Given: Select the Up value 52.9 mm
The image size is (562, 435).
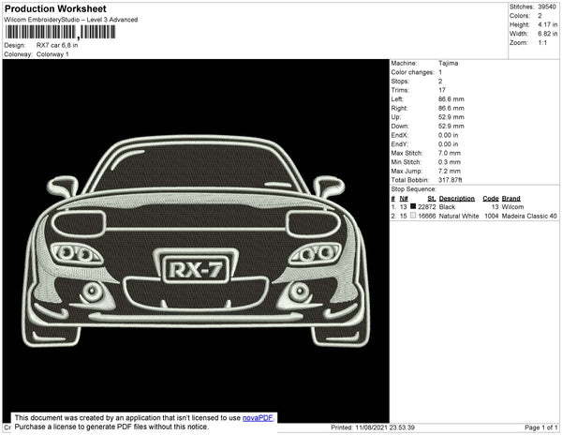Looking at the screenshot, I should 451,117.
